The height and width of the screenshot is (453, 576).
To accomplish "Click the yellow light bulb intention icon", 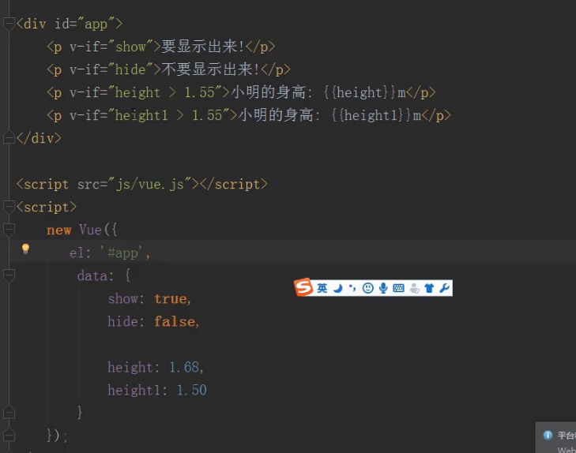I will point(25,249).
